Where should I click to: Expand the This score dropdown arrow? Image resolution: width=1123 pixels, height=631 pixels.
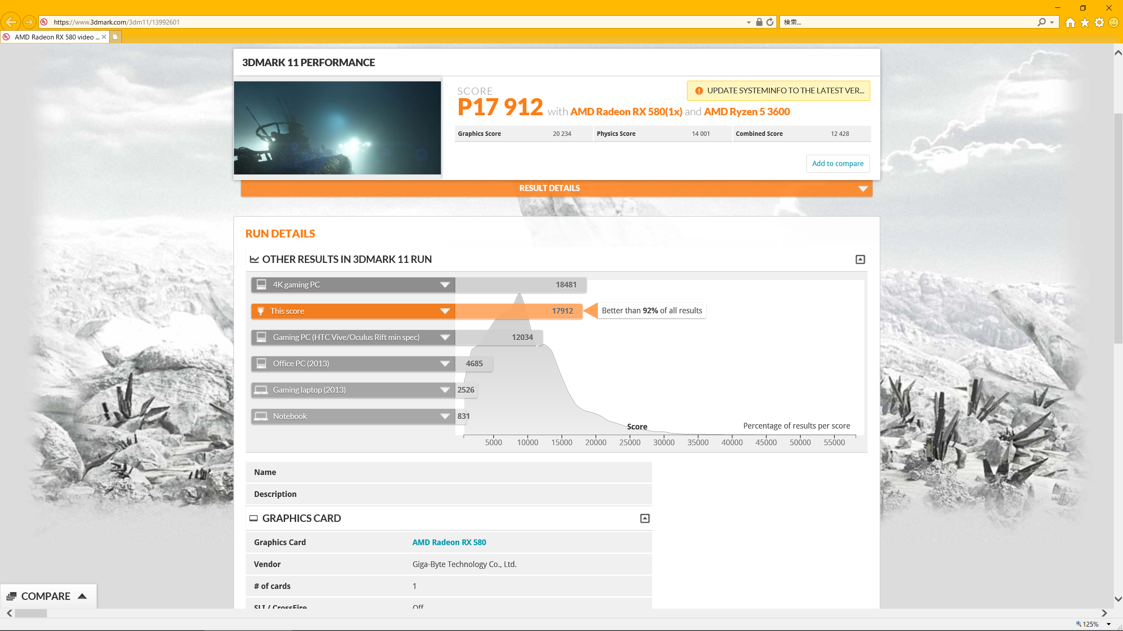coord(445,311)
